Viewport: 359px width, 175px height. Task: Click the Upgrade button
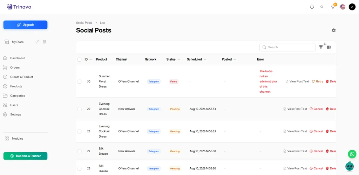pyautogui.click(x=25, y=24)
